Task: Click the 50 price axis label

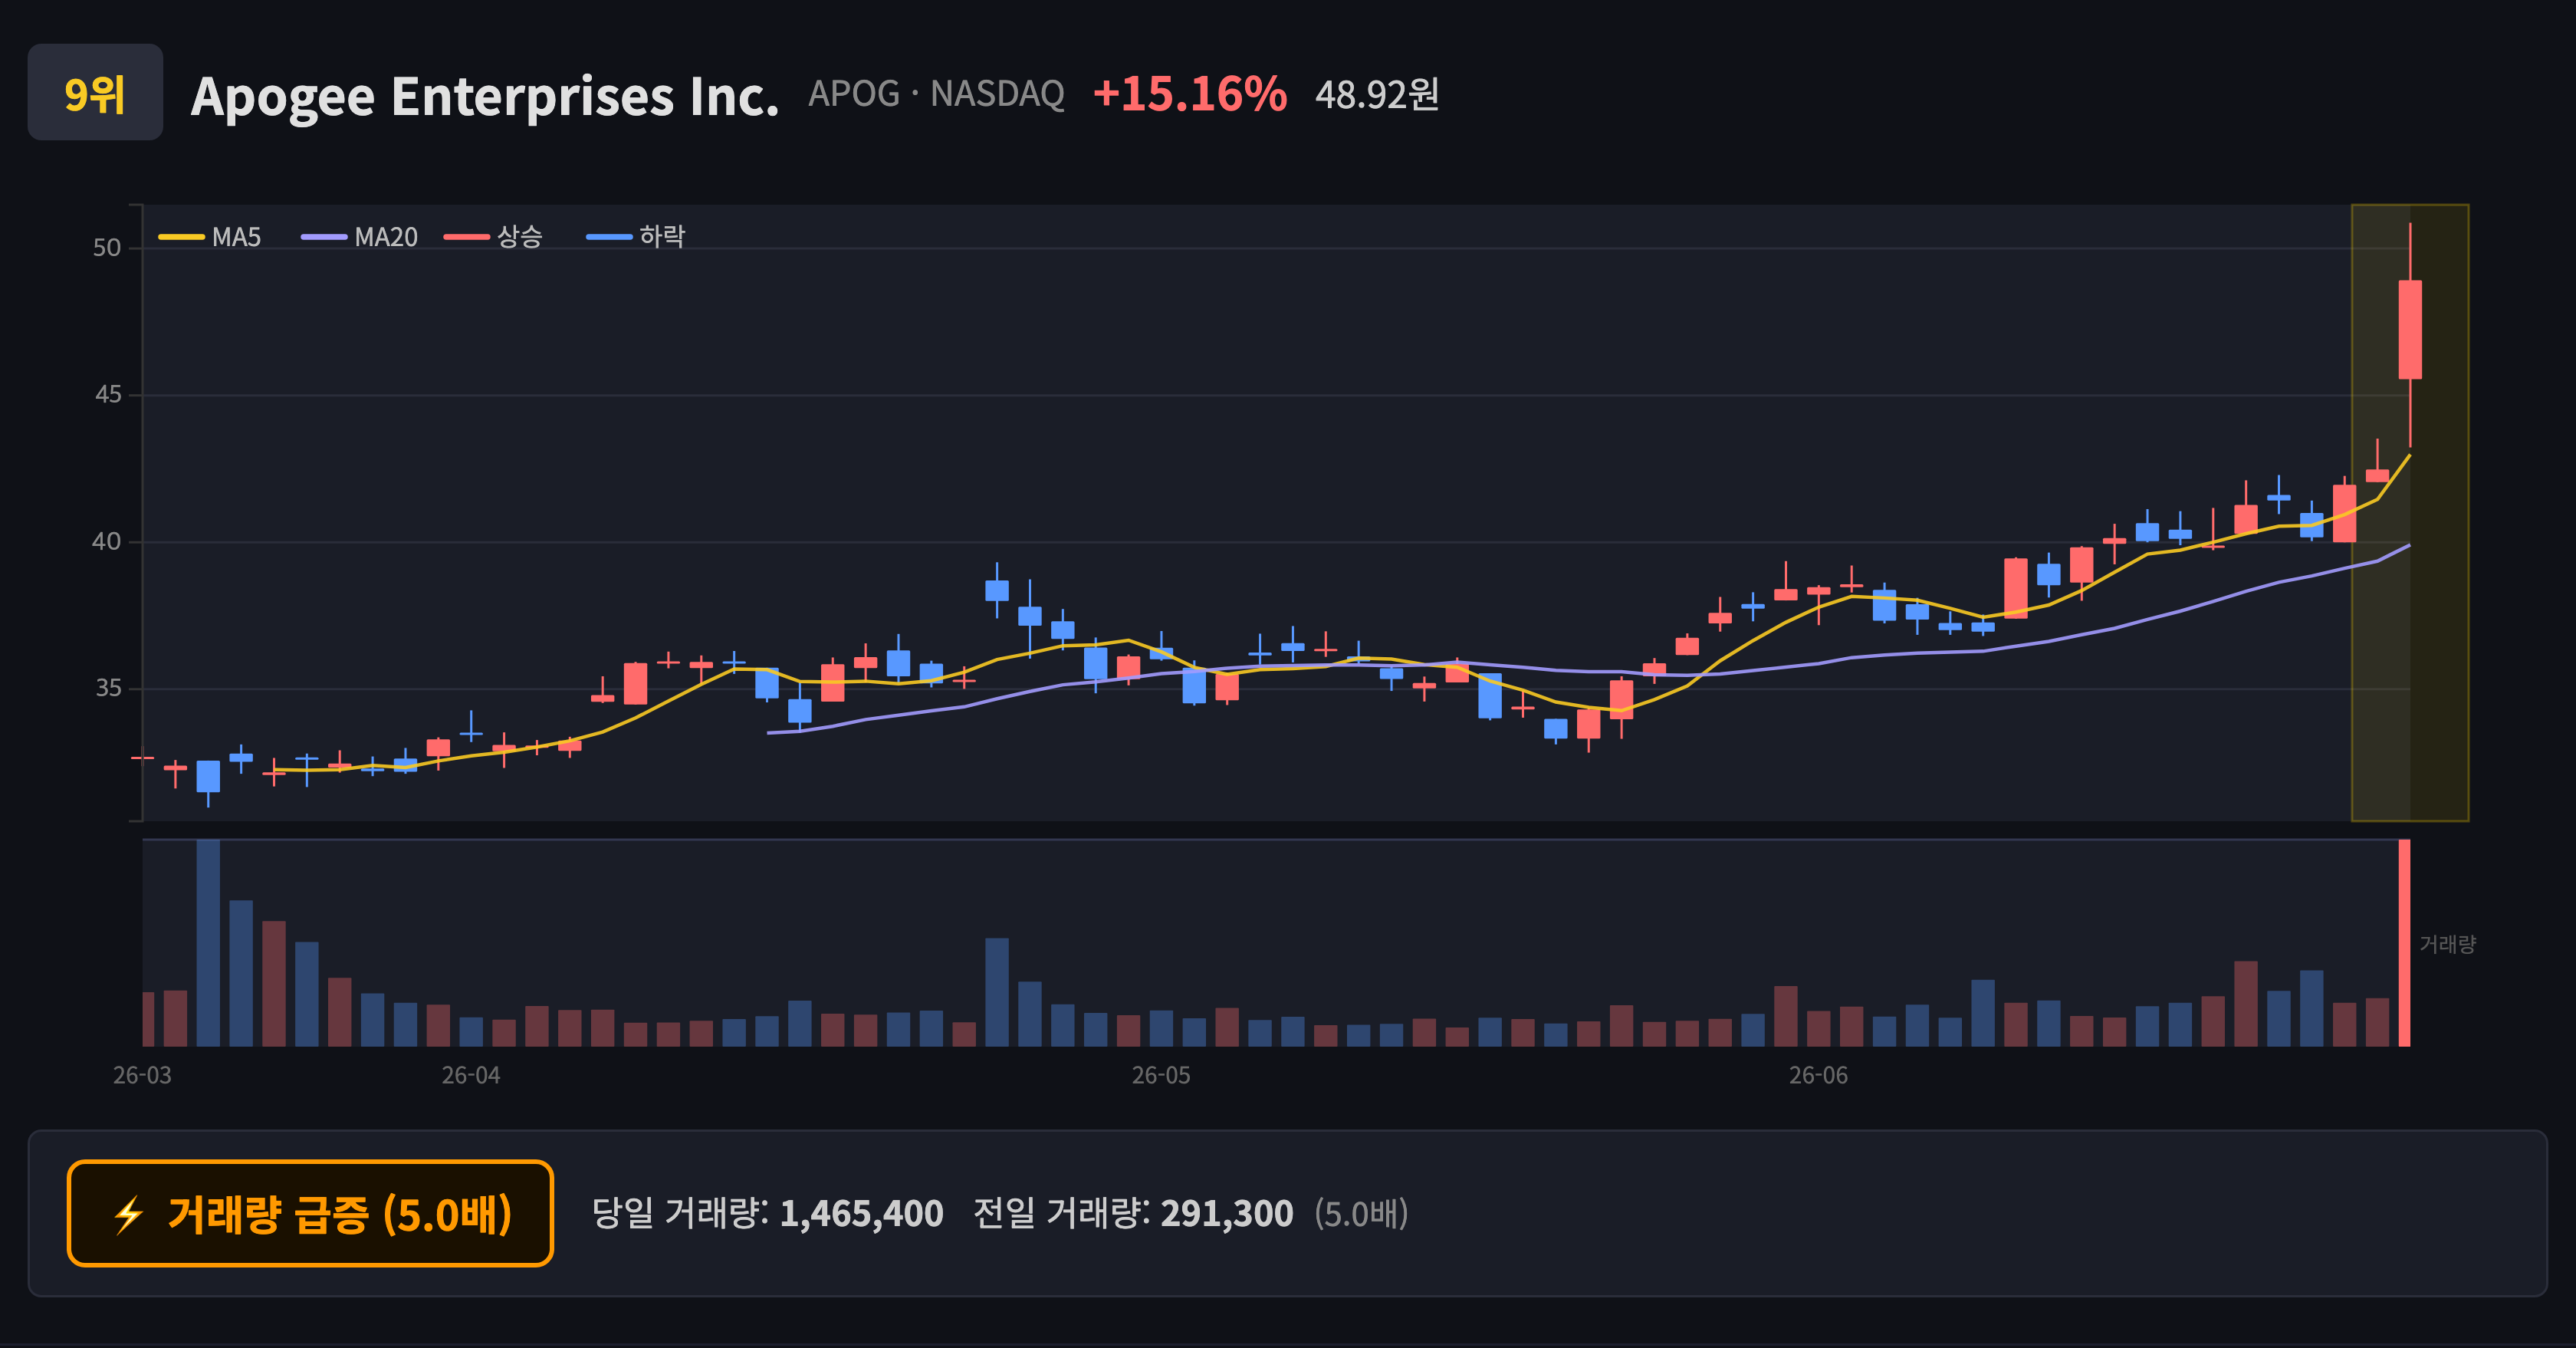Action: (107, 248)
